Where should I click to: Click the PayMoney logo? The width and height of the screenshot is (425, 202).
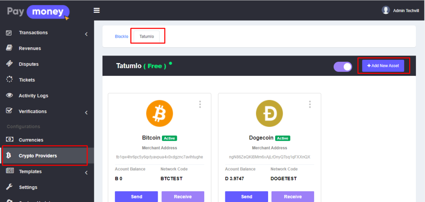38,11
